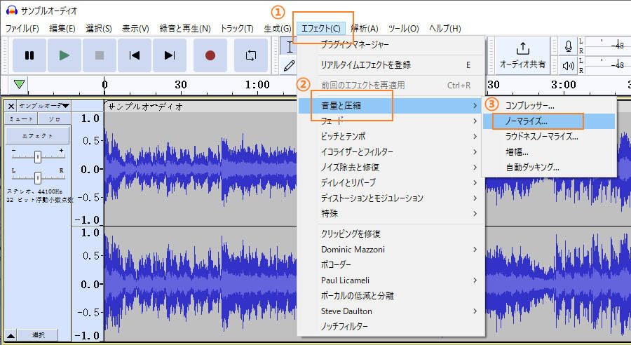Click the 選択 button at track bottom
631x345 pixels.
click(x=39, y=335)
